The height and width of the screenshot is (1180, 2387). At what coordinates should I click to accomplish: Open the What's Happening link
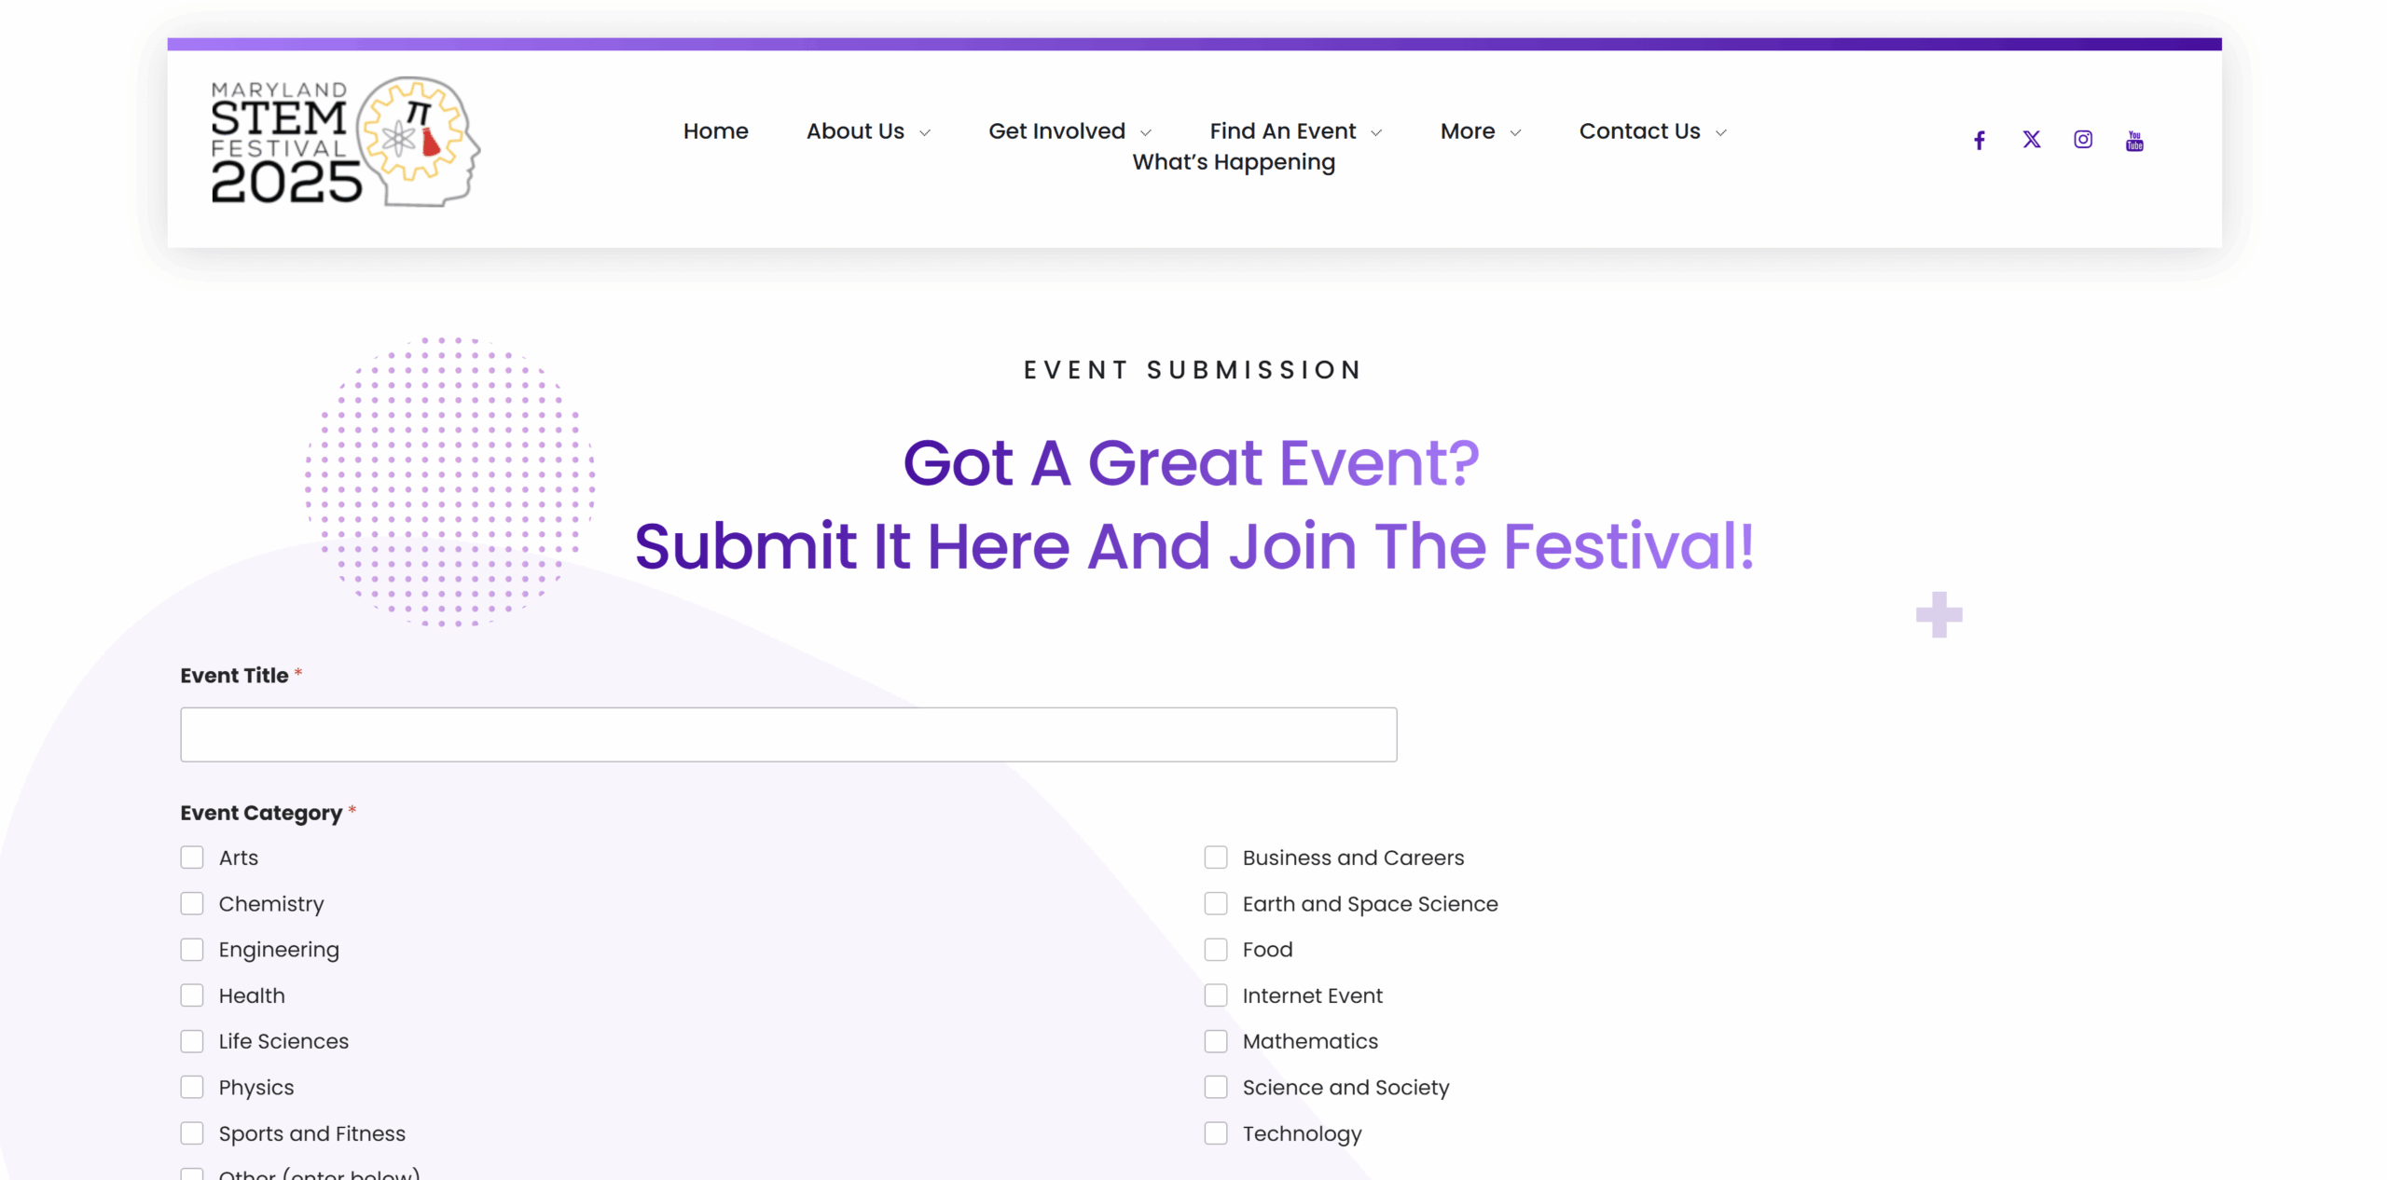coord(1233,162)
